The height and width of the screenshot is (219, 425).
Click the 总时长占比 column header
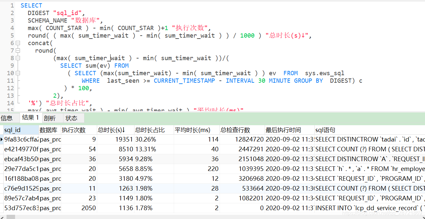click(x=154, y=130)
